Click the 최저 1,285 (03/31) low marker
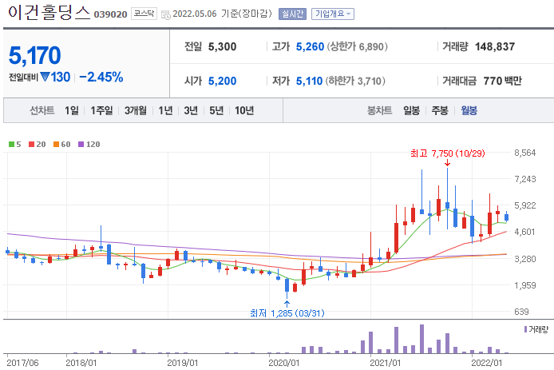554x370 pixels. tap(287, 313)
